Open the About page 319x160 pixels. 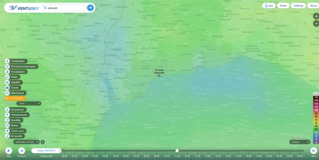click(313, 6)
